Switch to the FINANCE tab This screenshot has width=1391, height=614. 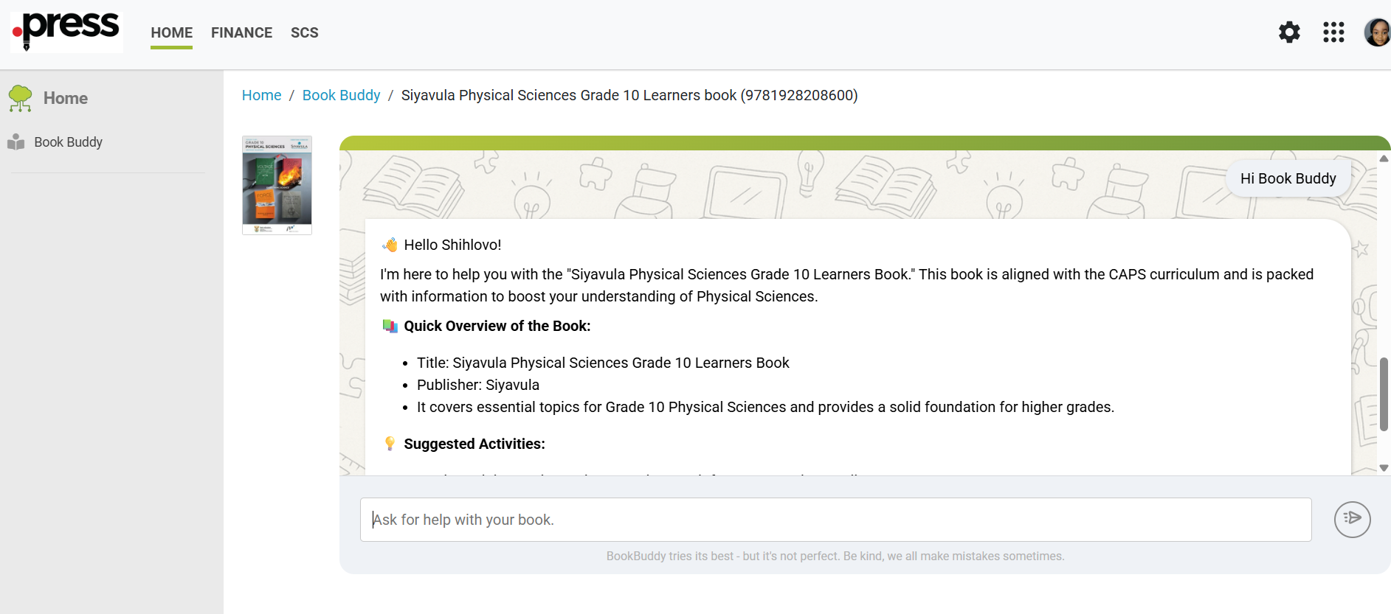tap(241, 32)
